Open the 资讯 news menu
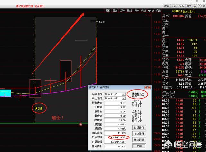This screenshot has width=206, height=152. point(174,6)
